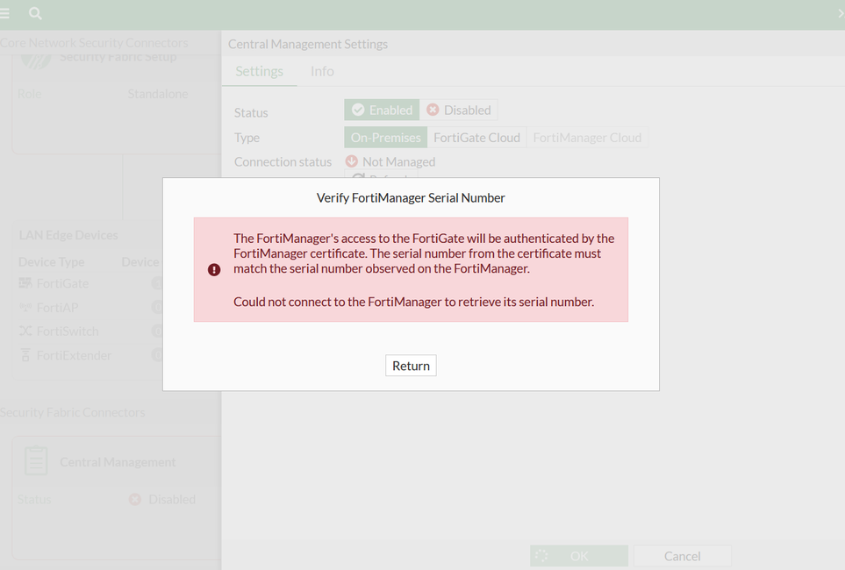Click the FortiExtender device type icon

(x=25, y=355)
